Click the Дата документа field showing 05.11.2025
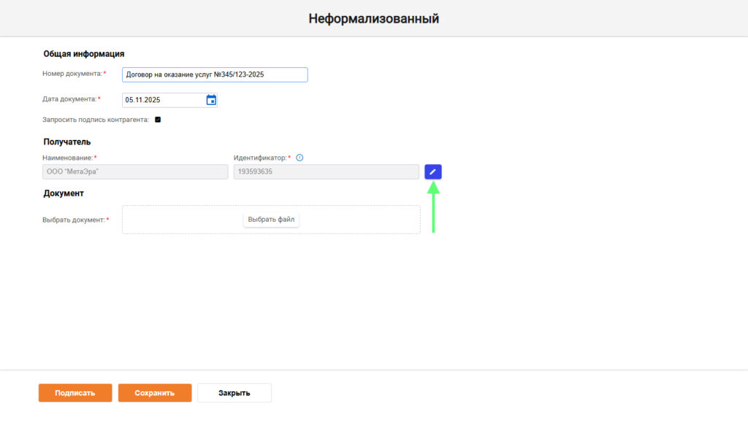 pos(162,100)
